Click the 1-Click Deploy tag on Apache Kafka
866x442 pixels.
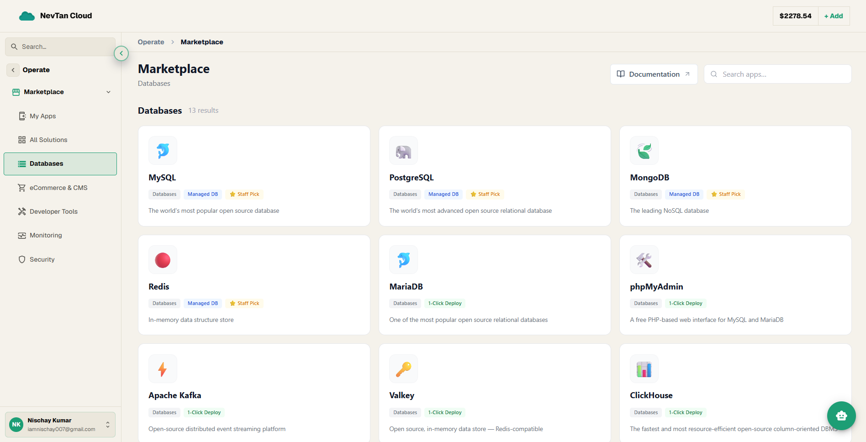coord(204,412)
